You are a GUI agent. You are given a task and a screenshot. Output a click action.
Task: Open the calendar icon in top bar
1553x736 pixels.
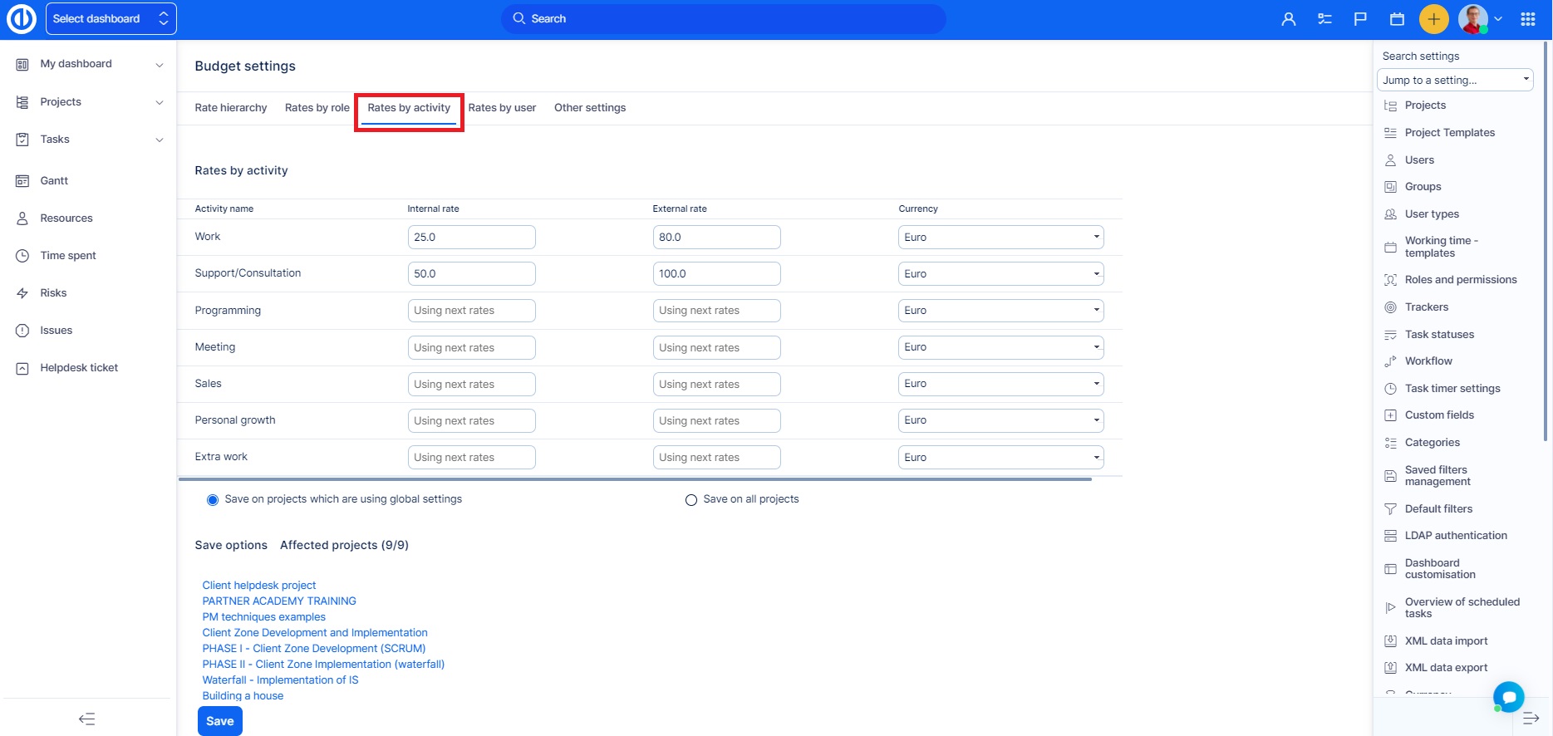(x=1397, y=19)
